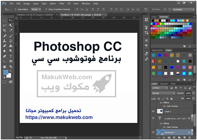Viewport: 197px width, 140px height.
Task: Switch to the Paths tab
Action: click(x=173, y=84)
